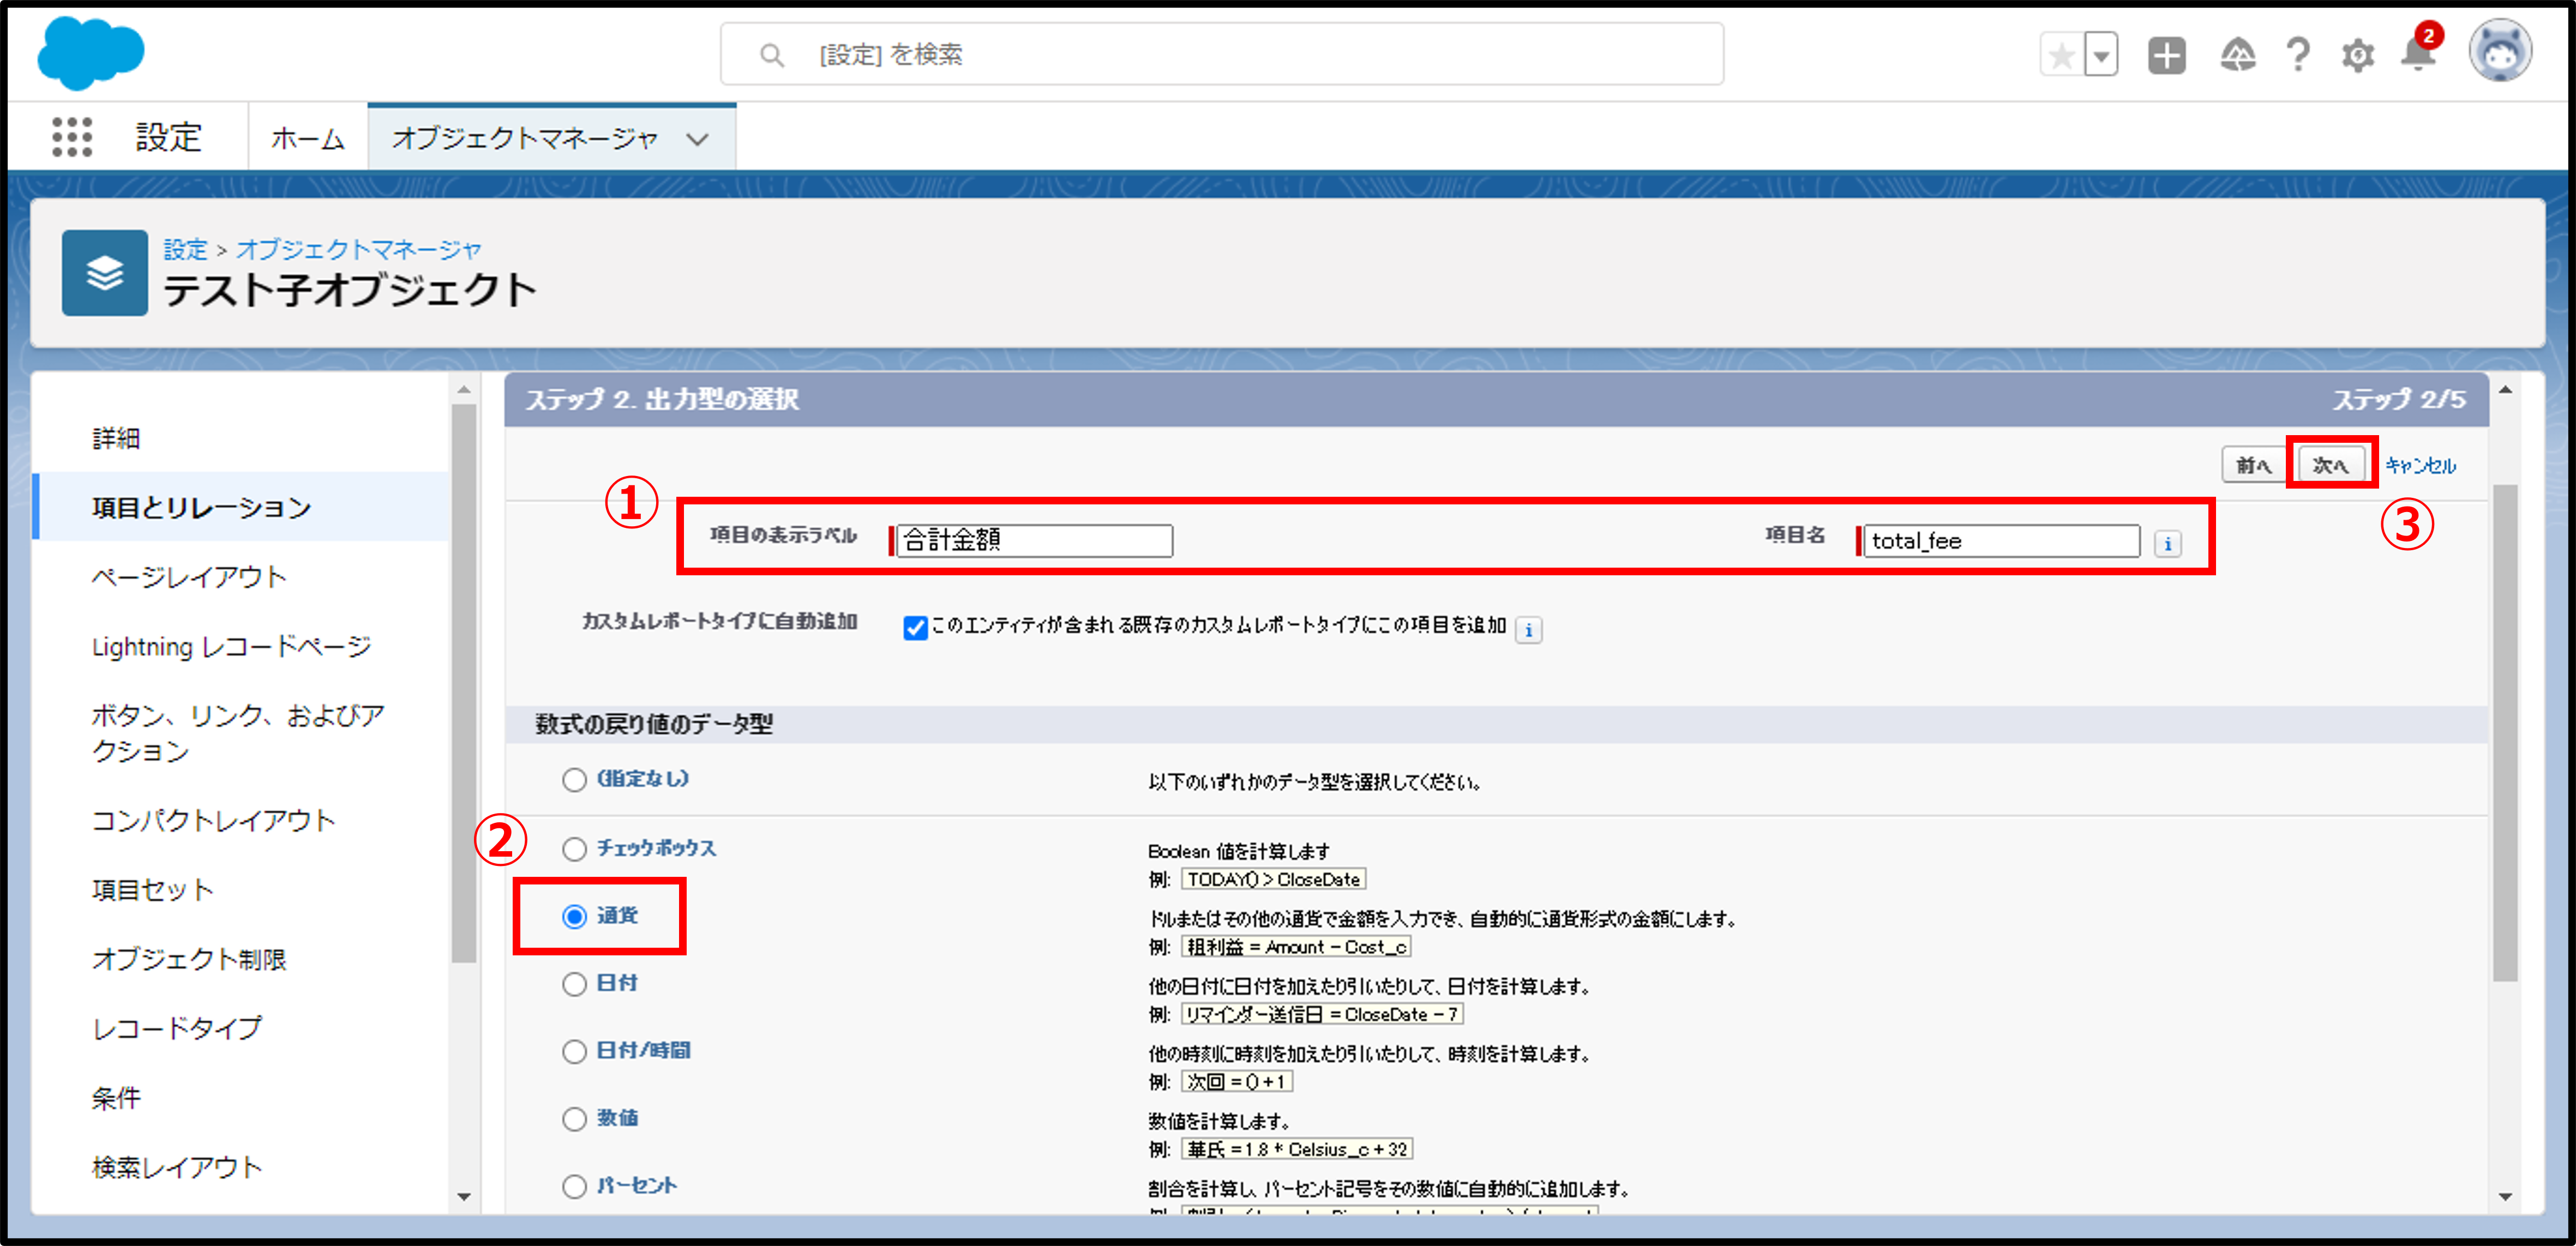Open ページレイアウト in the sidebar

pos(189,577)
